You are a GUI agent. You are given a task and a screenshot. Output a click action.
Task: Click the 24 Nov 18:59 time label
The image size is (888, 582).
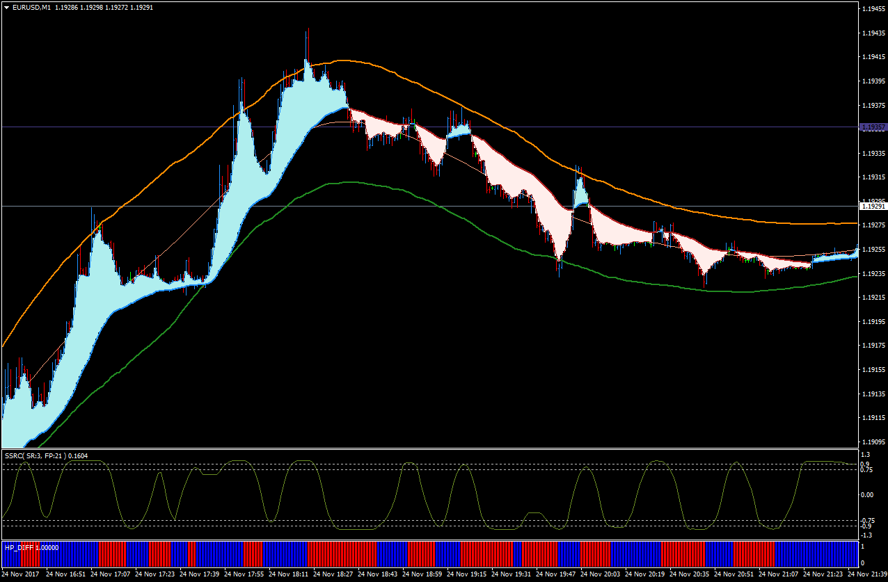click(422, 575)
